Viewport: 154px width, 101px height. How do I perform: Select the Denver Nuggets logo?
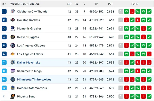(x=13, y=37)
